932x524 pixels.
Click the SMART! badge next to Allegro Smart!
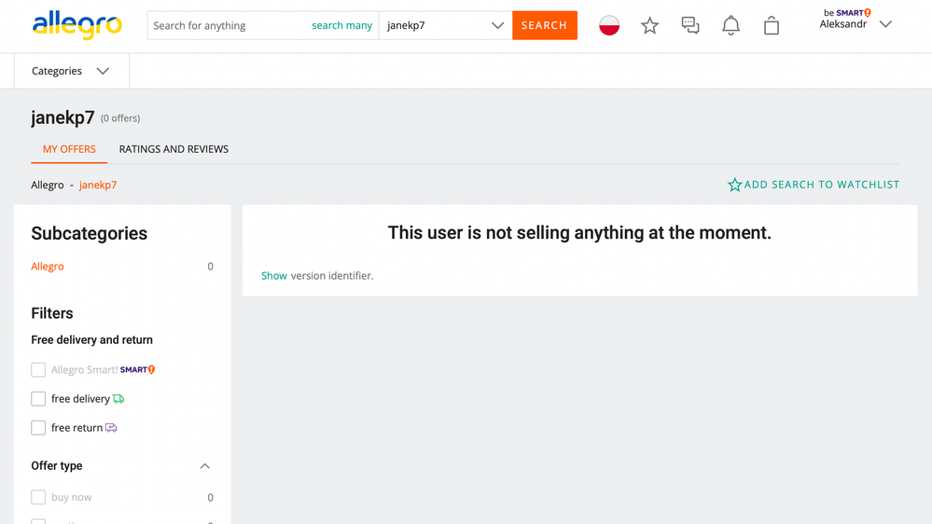(x=137, y=369)
